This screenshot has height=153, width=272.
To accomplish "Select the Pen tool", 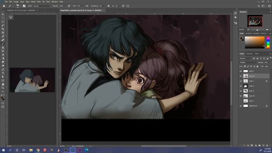I will [3, 69].
